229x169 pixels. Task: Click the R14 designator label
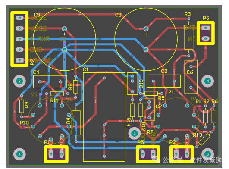point(129,122)
